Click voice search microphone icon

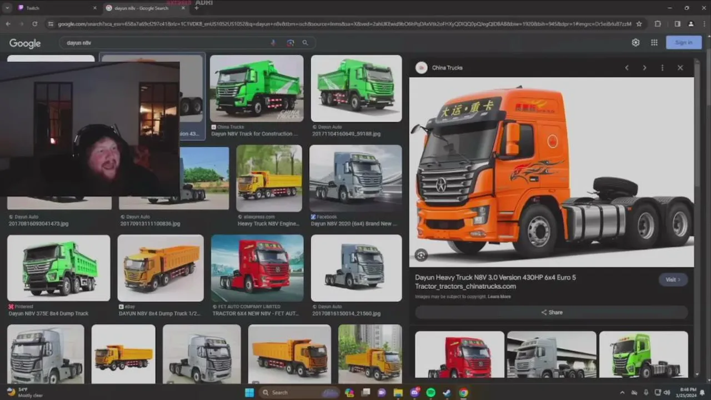tap(273, 43)
